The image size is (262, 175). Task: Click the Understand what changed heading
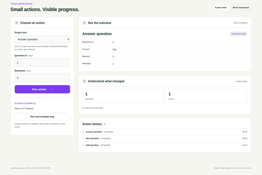106,81
